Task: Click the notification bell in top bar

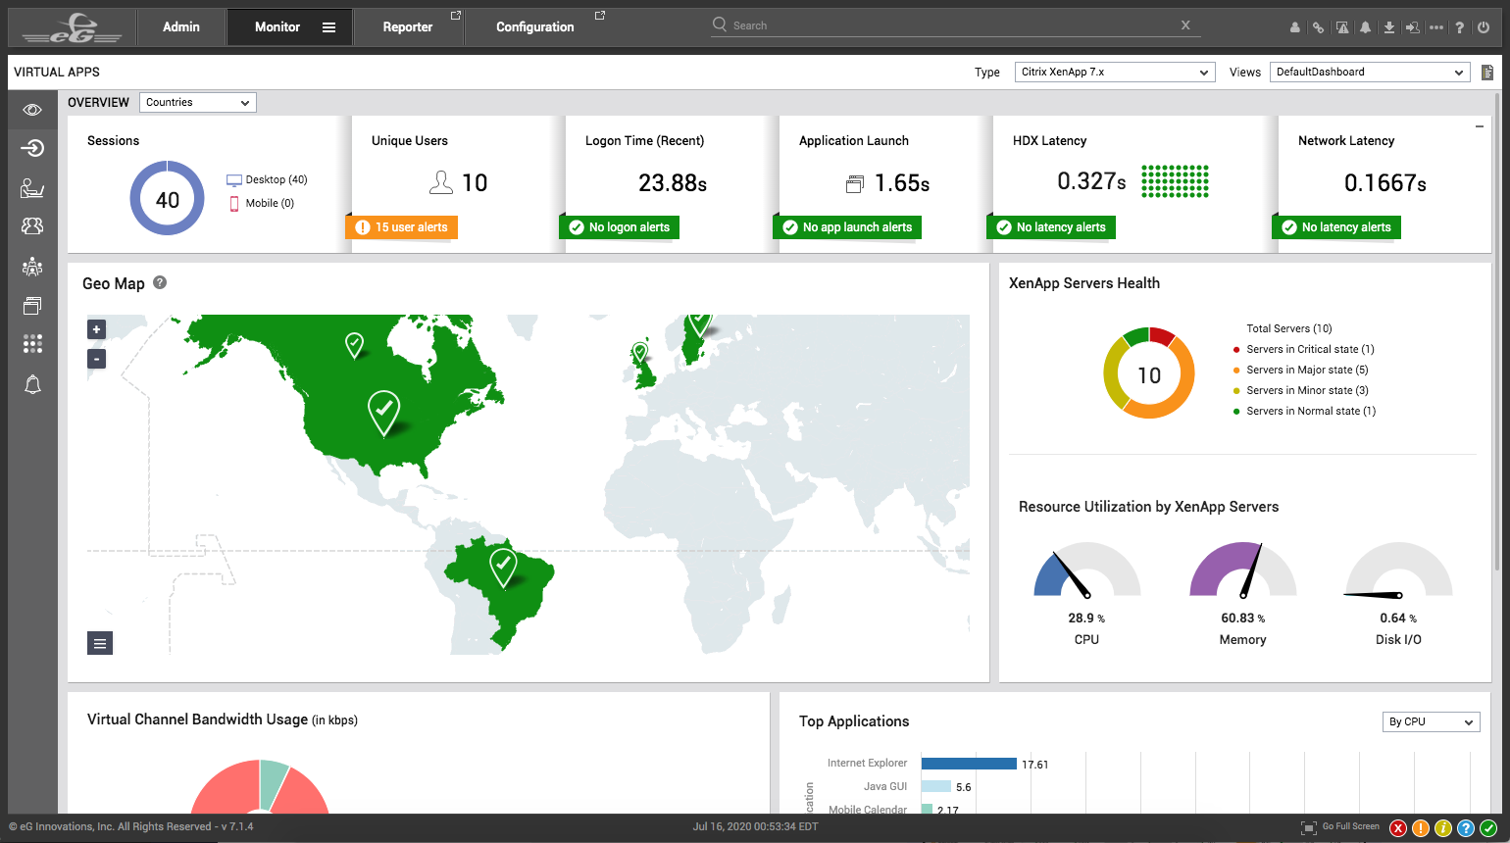Action: 1366,27
